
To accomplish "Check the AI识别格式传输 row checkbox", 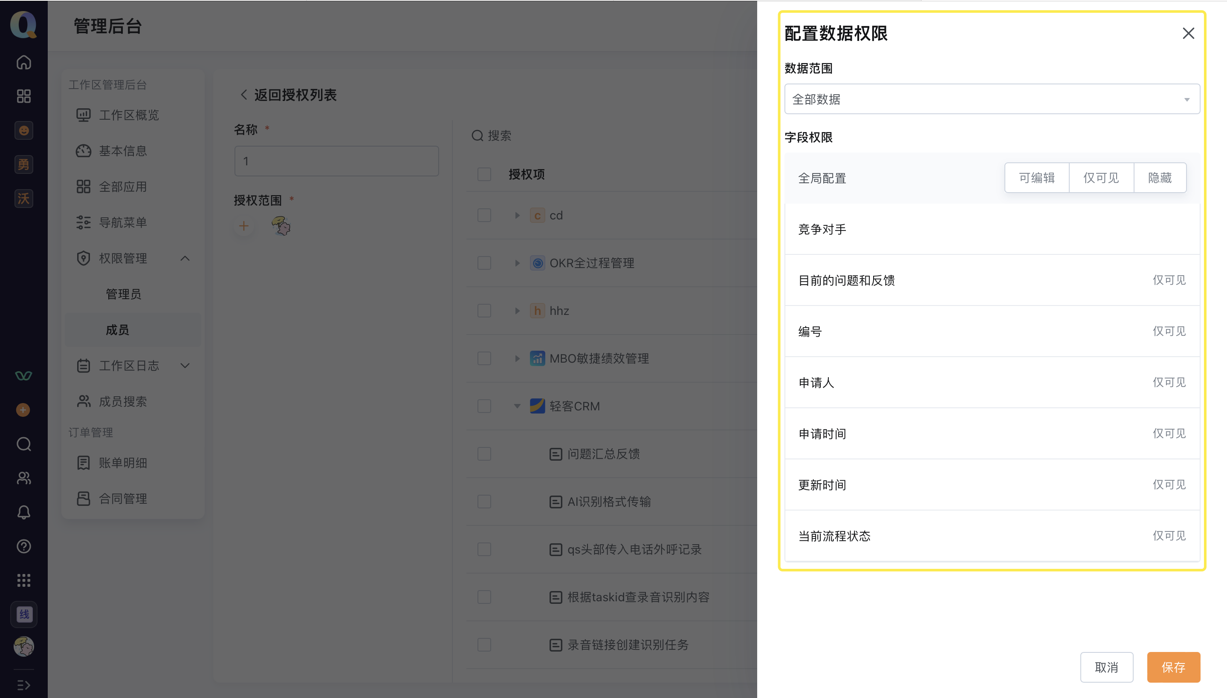I will click(484, 502).
